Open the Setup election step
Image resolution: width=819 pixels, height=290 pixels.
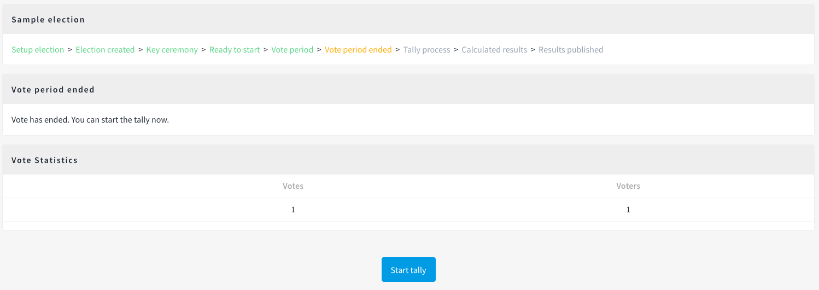[38, 50]
